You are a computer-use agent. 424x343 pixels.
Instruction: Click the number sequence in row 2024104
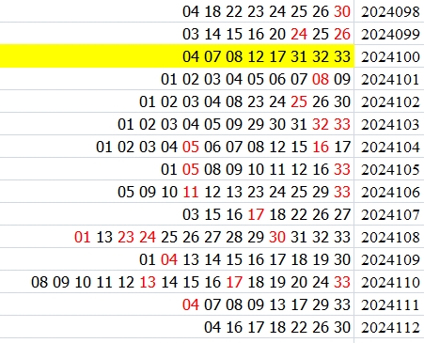pyautogui.click(x=223, y=147)
